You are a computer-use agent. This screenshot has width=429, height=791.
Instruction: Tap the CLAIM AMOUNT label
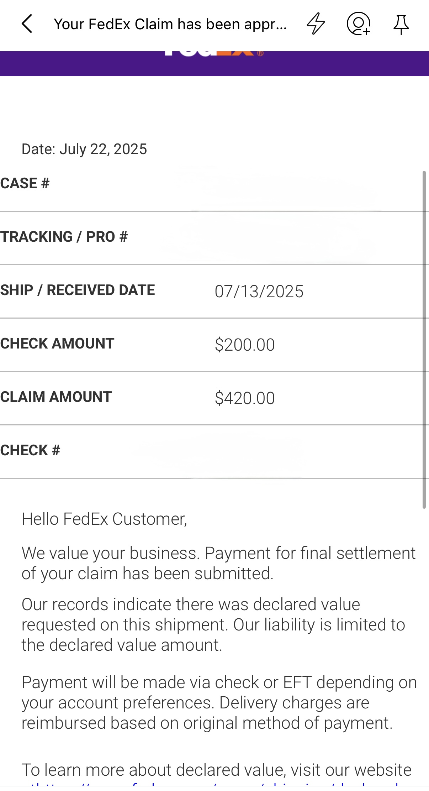tap(56, 397)
